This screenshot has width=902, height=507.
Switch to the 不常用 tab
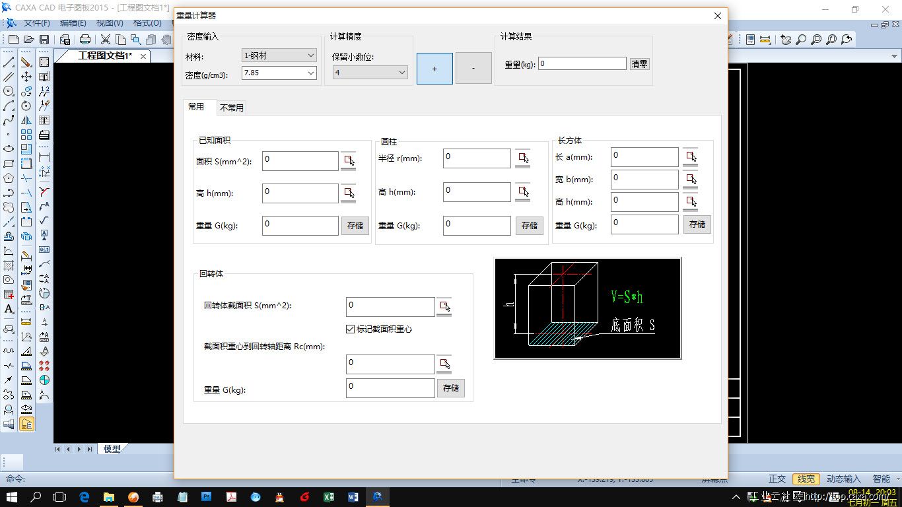click(231, 108)
